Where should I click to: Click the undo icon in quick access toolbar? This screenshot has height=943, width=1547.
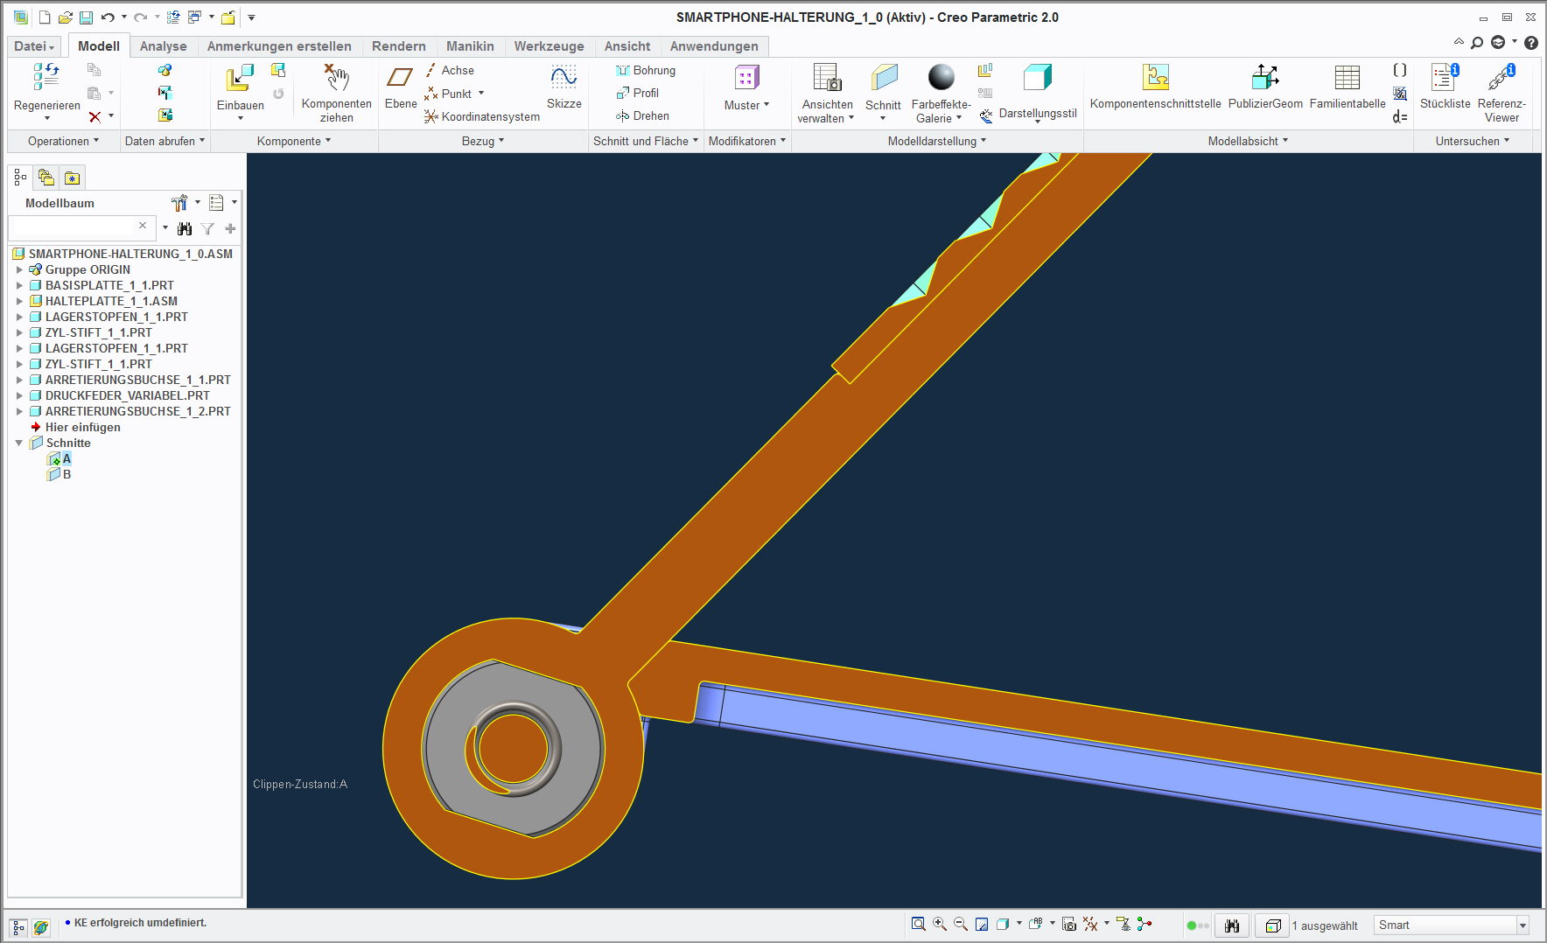[x=108, y=17]
